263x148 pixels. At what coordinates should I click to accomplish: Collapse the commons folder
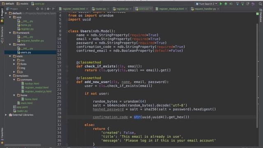coord(14,80)
